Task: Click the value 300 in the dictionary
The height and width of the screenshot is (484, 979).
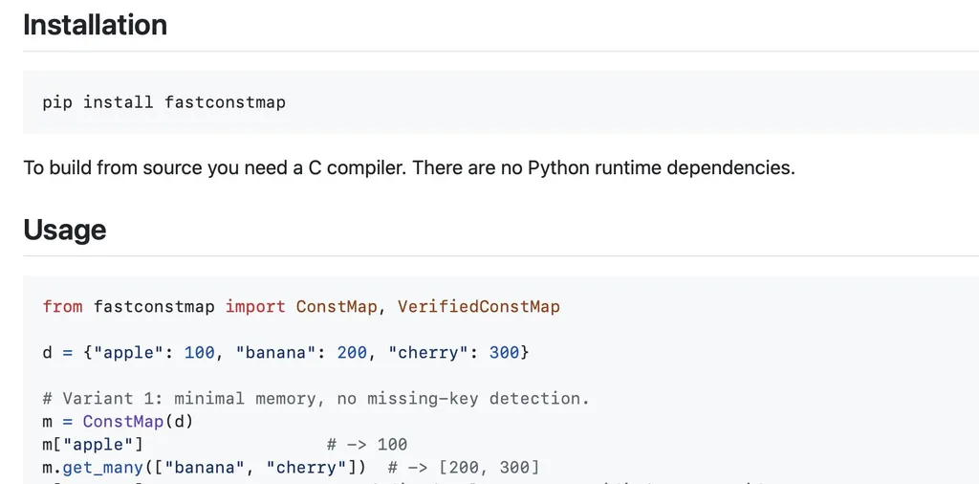Action: pyautogui.click(x=505, y=353)
